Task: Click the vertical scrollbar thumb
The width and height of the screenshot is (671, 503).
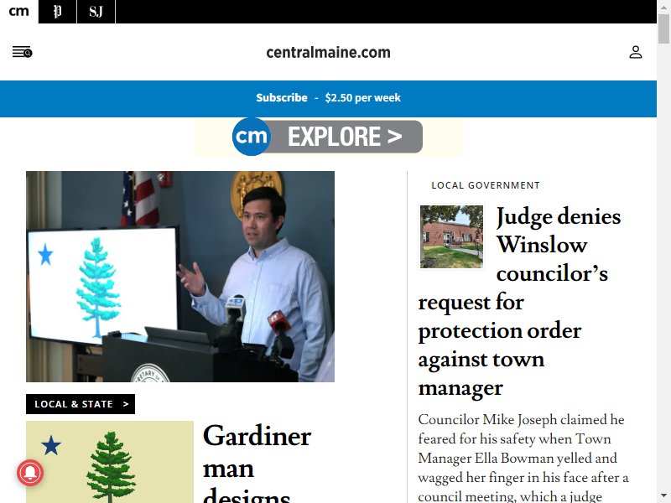Action: pos(663,29)
